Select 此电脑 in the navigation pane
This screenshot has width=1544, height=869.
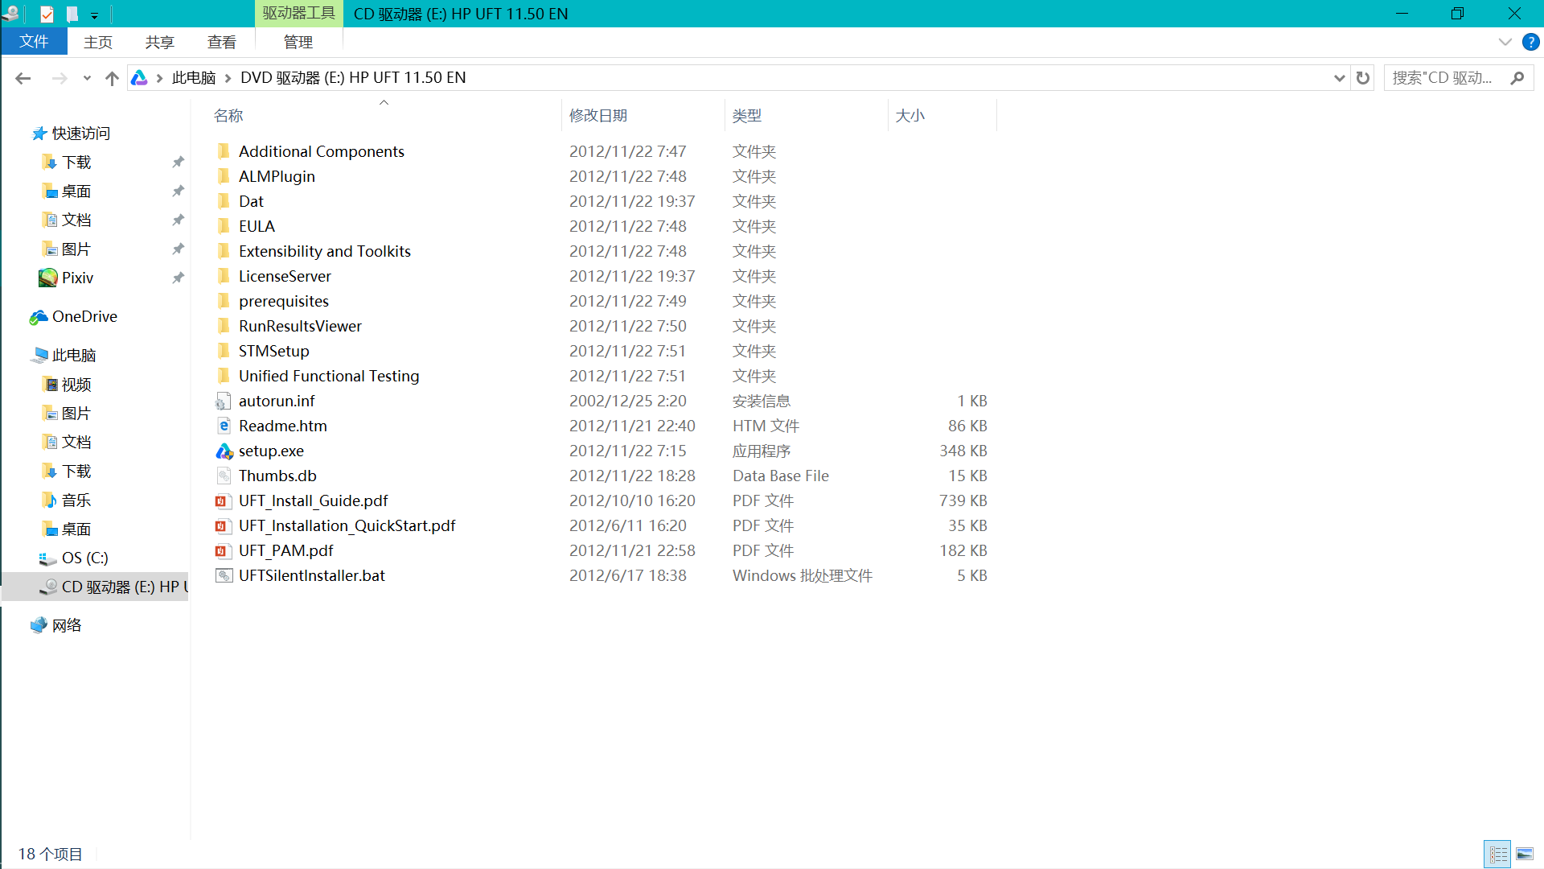tap(74, 356)
